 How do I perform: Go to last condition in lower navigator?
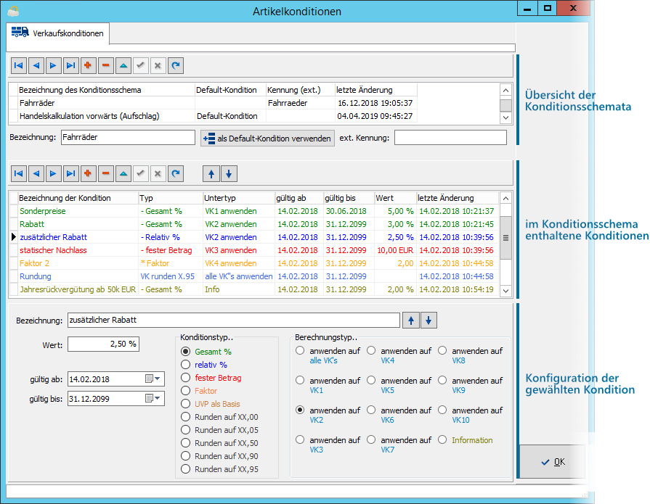pos(71,174)
